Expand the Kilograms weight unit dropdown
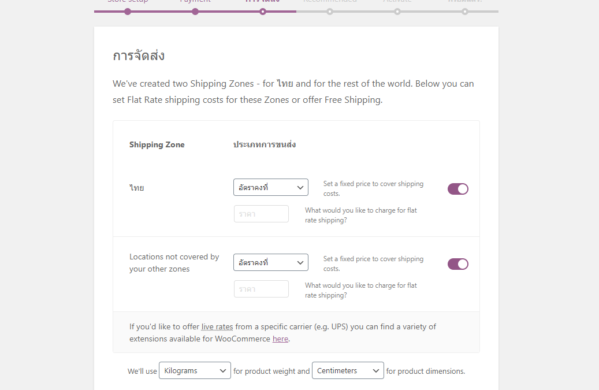The height and width of the screenshot is (390, 599). click(195, 370)
